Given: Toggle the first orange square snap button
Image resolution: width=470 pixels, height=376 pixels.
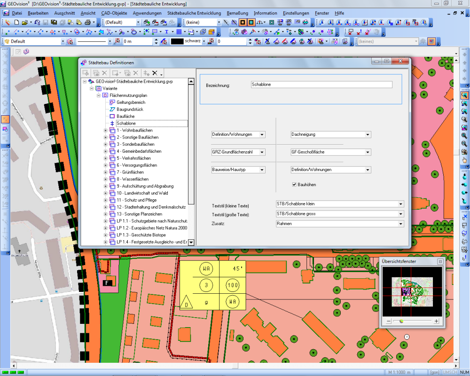Looking at the screenshot, I should tap(243, 22).
